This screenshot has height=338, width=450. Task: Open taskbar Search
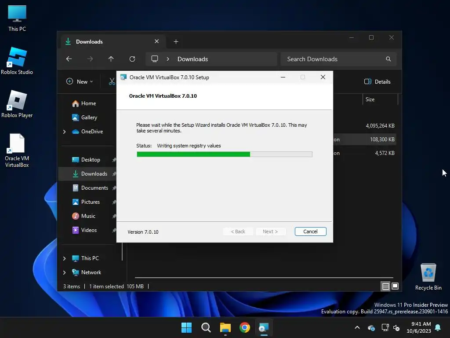click(206, 327)
